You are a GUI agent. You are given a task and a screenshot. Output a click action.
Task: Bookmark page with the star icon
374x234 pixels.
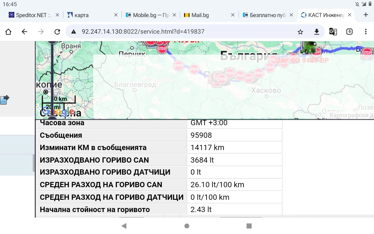[300, 32]
